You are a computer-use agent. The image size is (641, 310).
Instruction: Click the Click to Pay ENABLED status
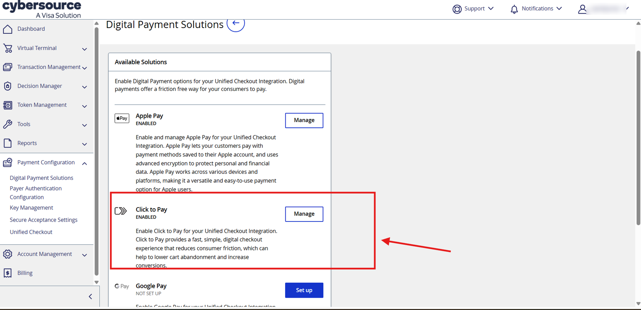coord(146,217)
